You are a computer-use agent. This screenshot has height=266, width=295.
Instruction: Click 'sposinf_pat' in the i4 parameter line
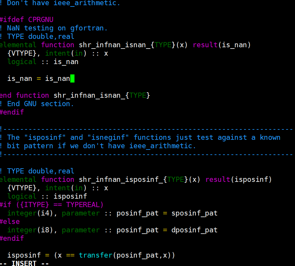pos(195,213)
